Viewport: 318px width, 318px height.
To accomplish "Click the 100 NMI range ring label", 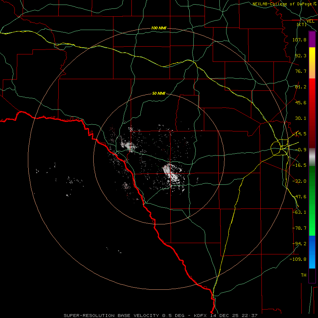I will (x=159, y=28).
